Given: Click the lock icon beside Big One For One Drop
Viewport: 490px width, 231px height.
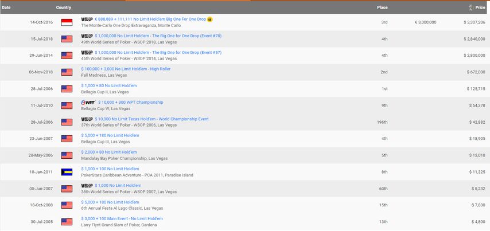Looking at the screenshot, I should (209, 19).
